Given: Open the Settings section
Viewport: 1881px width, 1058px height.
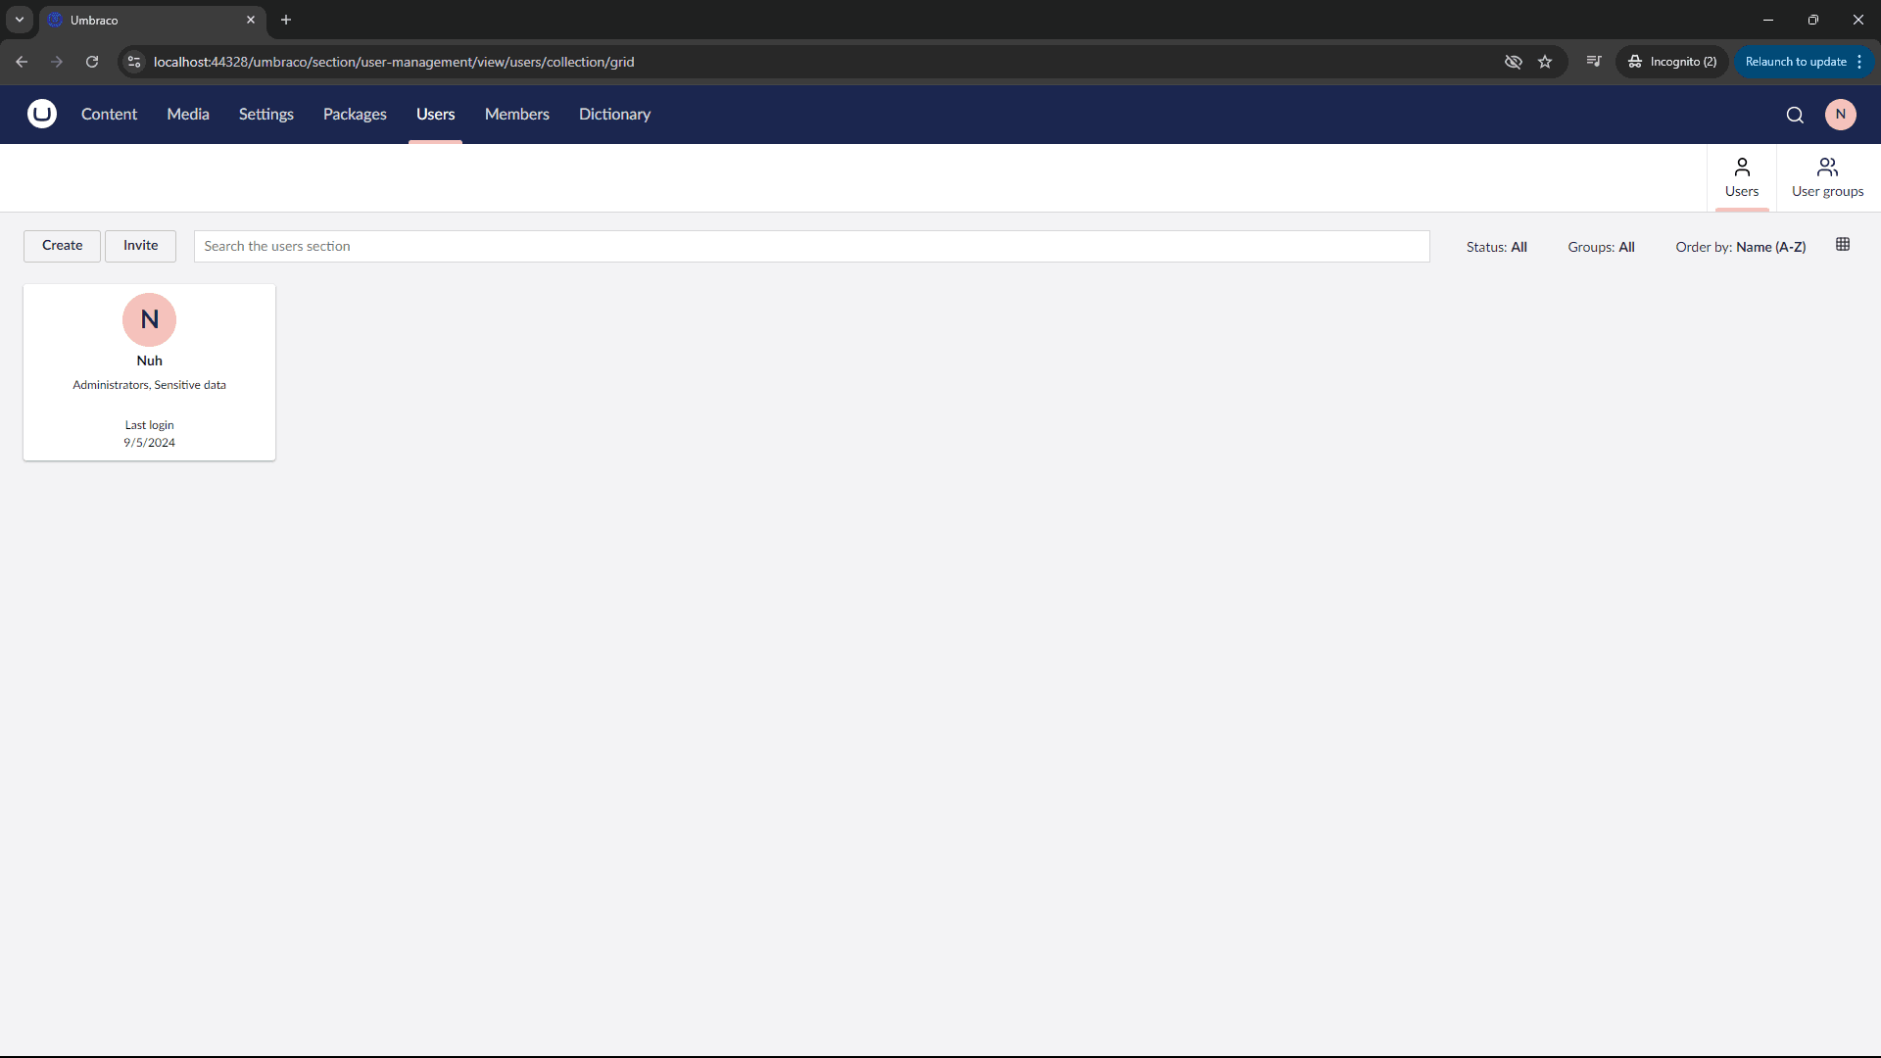Looking at the screenshot, I should click(265, 115).
